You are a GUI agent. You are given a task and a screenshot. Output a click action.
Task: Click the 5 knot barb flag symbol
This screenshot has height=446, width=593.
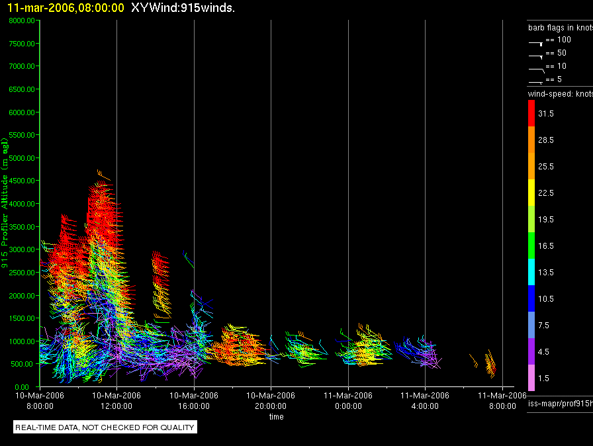point(535,82)
